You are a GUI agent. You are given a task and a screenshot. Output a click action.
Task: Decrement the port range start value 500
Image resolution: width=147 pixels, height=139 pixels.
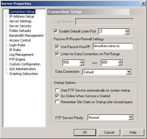[82, 64]
